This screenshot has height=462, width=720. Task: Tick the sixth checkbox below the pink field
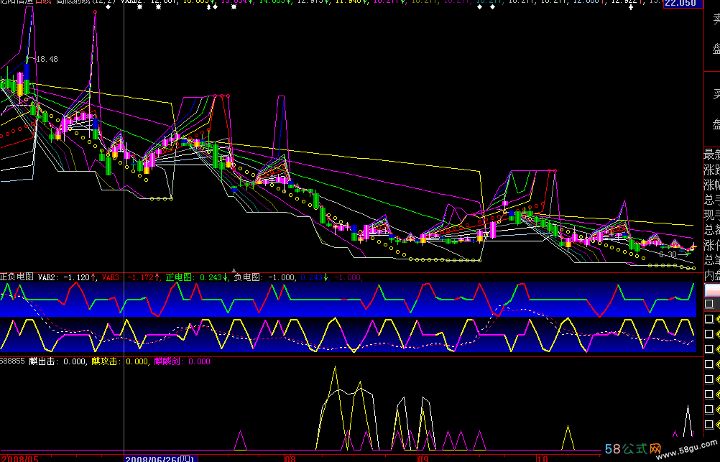(x=709, y=379)
